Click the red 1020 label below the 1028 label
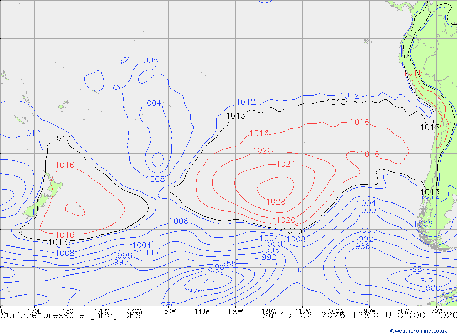Viewport: 457px width, 335px height. [x=286, y=220]
